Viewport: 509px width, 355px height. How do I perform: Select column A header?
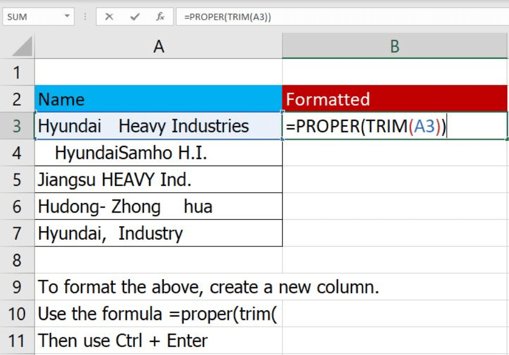click(x=159, y=46)
